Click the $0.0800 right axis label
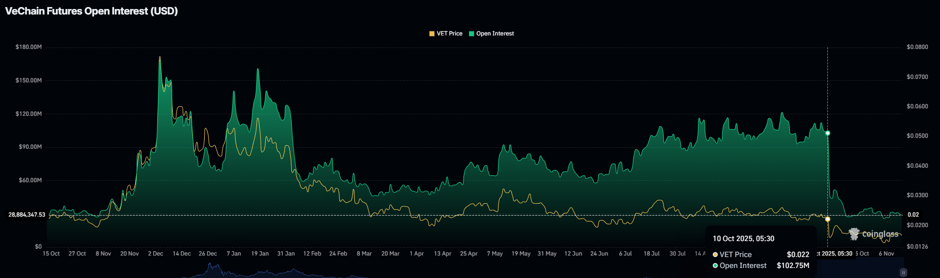 coord(917,47)
